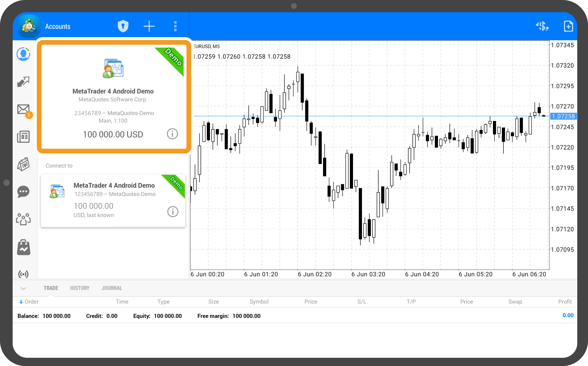Click the Time column header

coord(122,302)
